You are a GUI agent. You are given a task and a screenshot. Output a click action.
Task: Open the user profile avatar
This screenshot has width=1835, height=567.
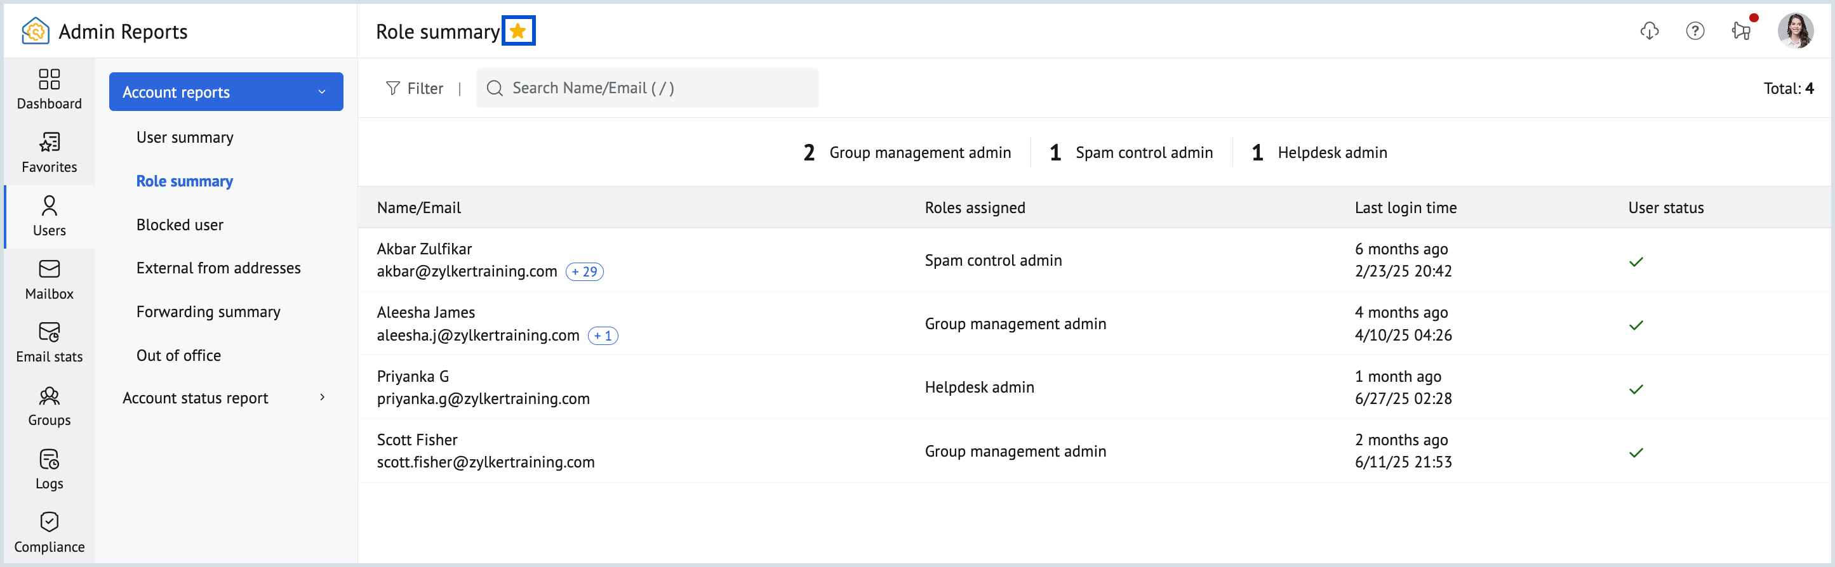[1795, 30]
